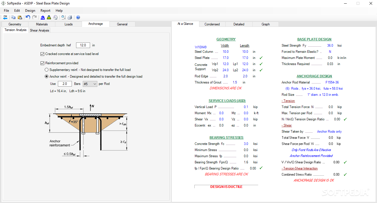
Task: Click 'DIMENSIONS ARE OK' message
Action: 226,88
